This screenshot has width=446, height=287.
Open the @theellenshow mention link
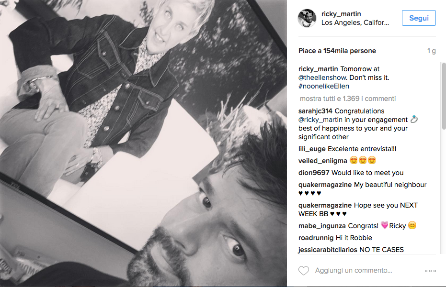tap(322, 77)
